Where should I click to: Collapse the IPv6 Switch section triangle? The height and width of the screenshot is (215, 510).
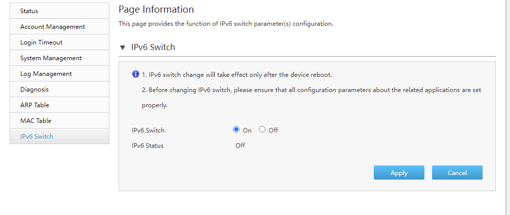pos(122,48)
